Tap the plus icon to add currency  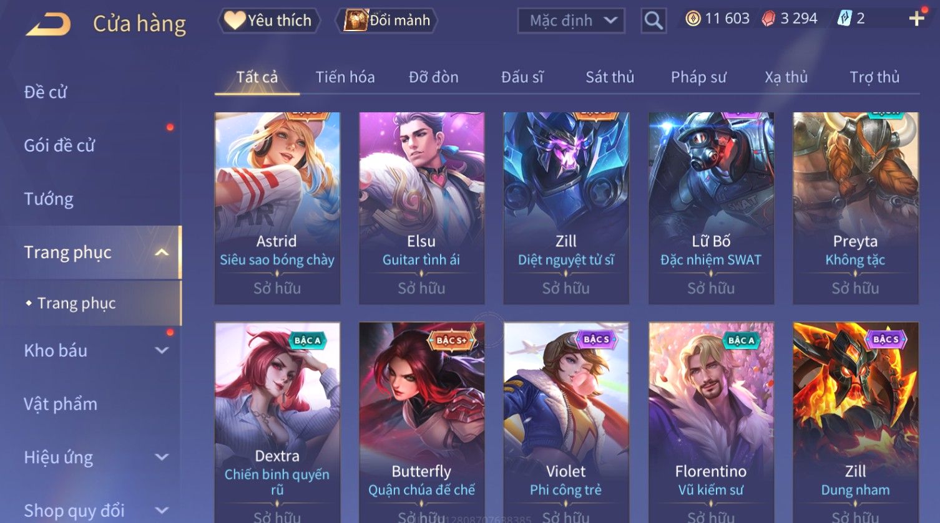tap(916, 19)
